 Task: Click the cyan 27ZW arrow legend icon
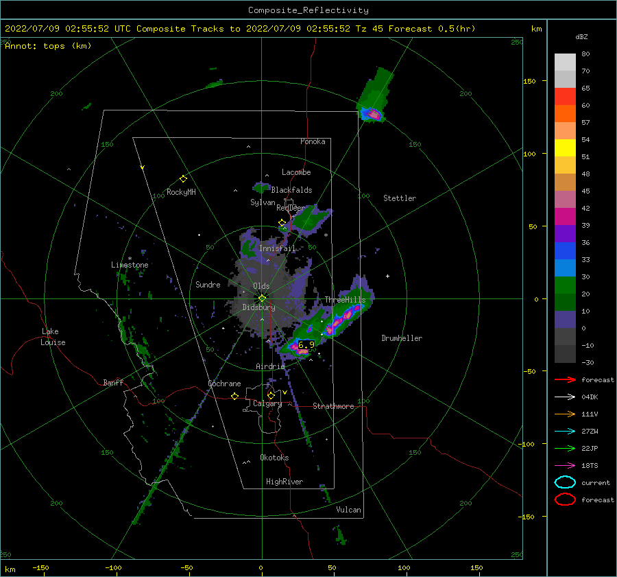(565, 432)
